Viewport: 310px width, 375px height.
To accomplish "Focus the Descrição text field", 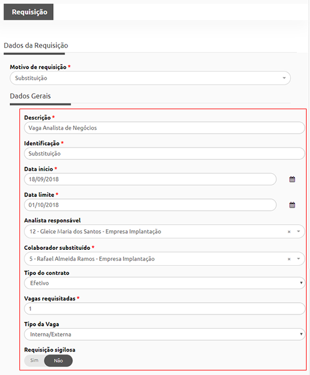I will pos(165,127).
